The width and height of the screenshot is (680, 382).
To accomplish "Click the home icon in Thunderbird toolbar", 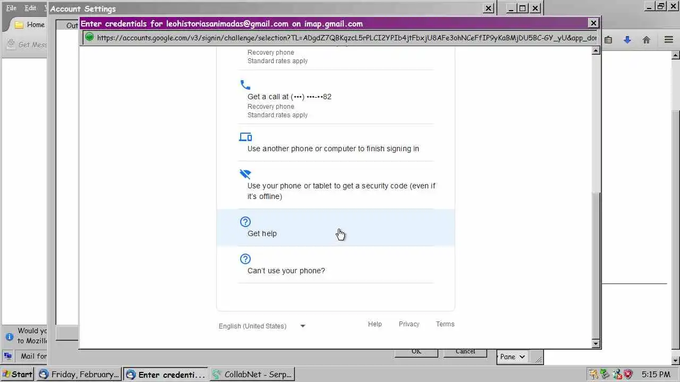I will point(647,40).
